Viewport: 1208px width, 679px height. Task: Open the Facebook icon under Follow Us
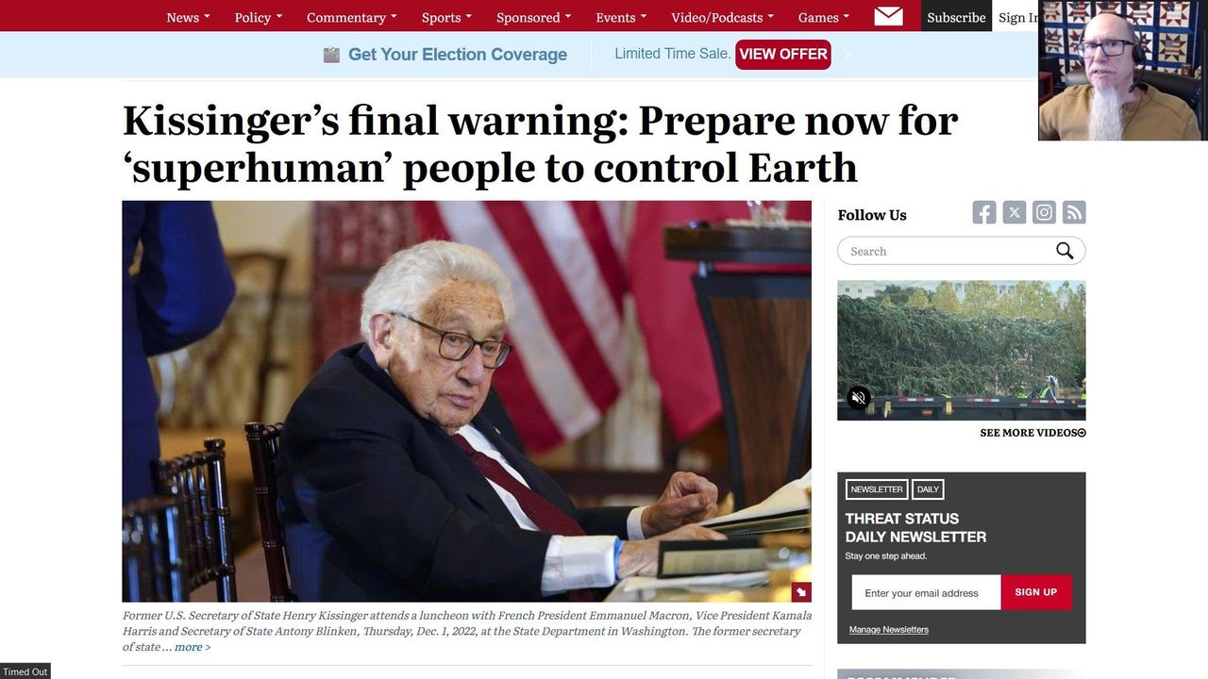pos(984,213)
